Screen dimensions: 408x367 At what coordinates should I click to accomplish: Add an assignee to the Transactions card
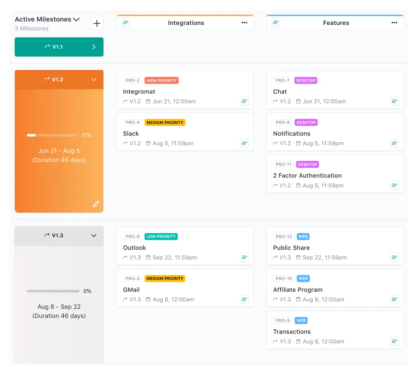click(394, 341)
